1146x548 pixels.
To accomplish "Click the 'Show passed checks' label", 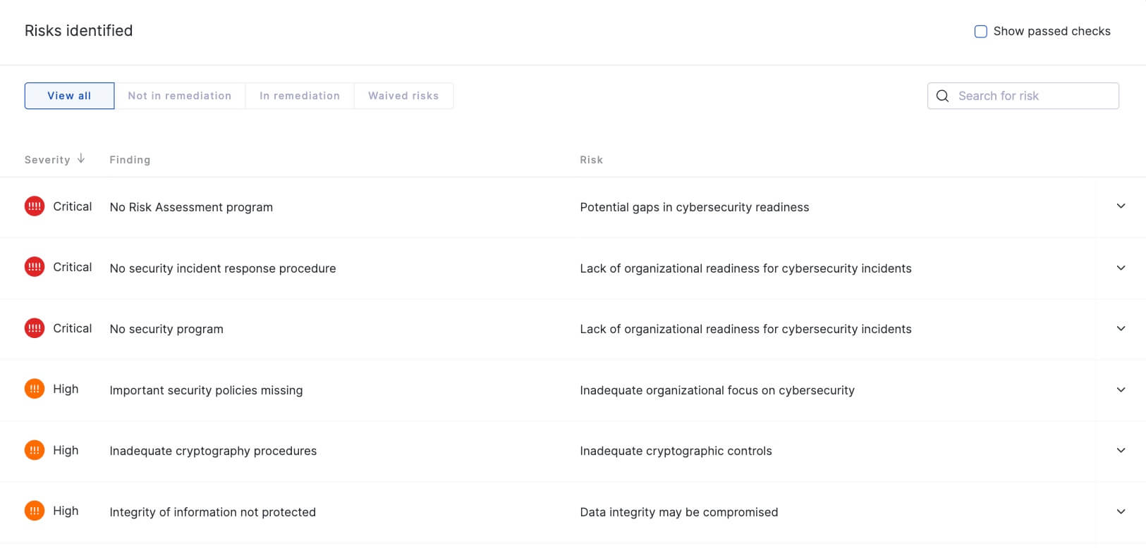I will [x=1051, y=31].
